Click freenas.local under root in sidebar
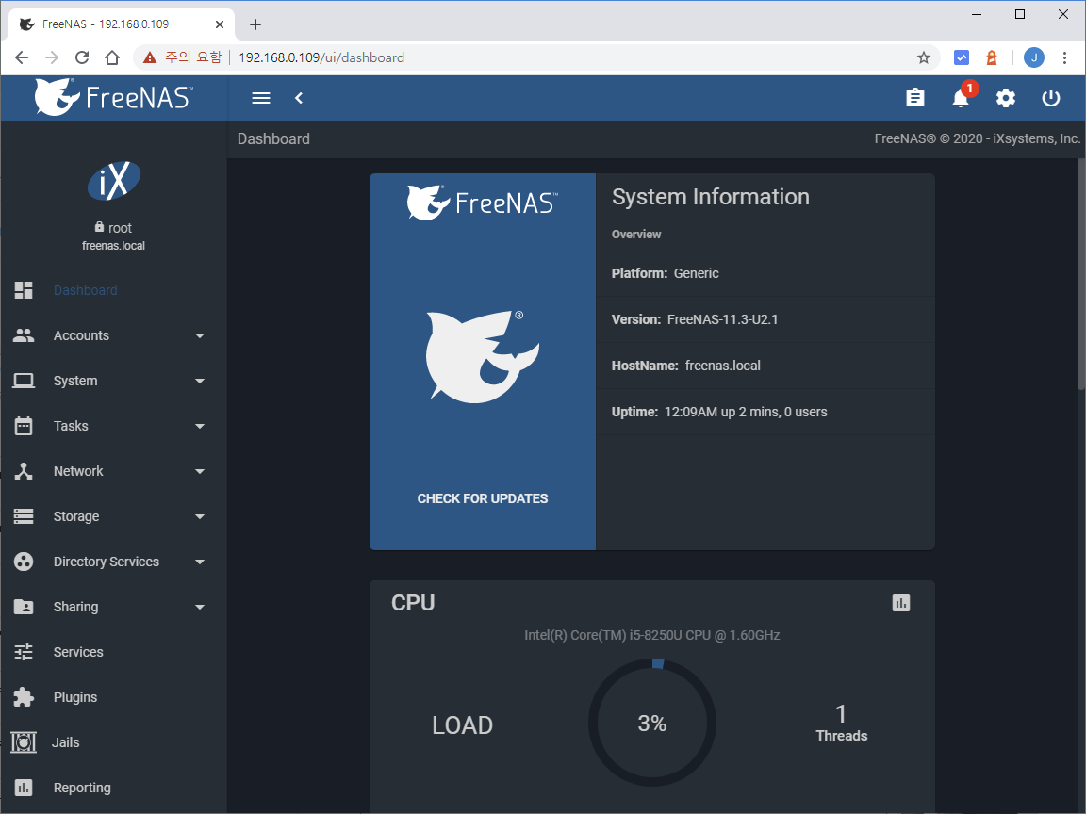Viewport: 1086px width, 814px height. coord(113,246)
